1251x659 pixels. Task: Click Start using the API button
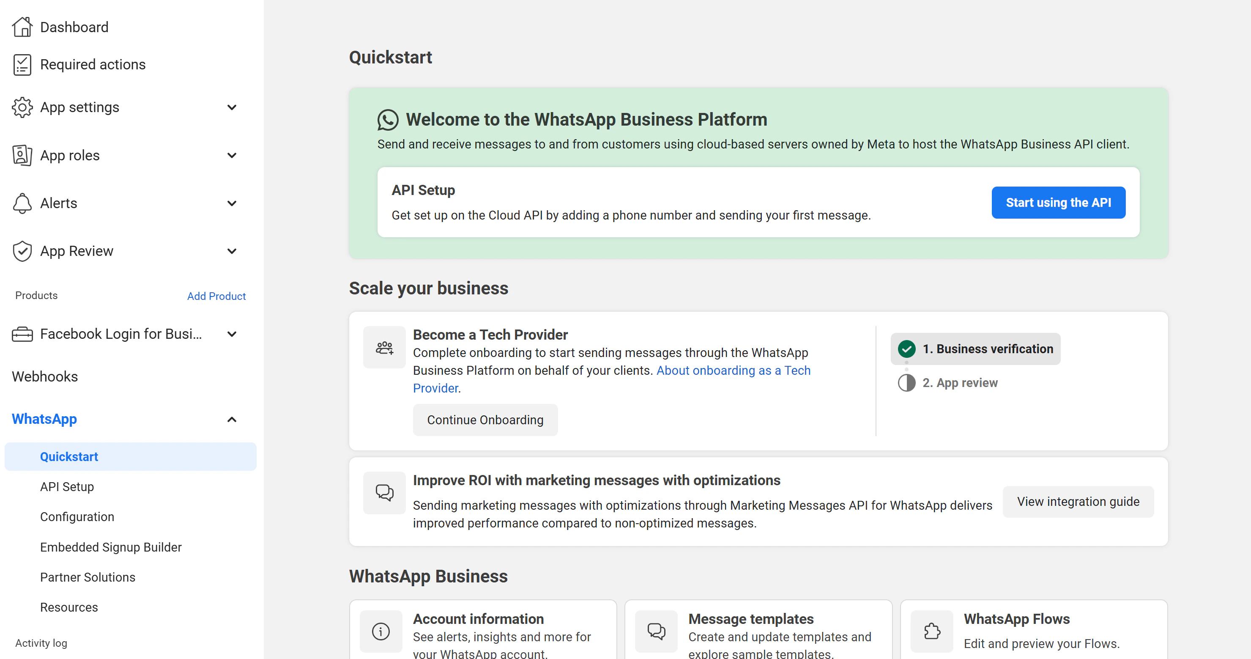pos(1058,203)
